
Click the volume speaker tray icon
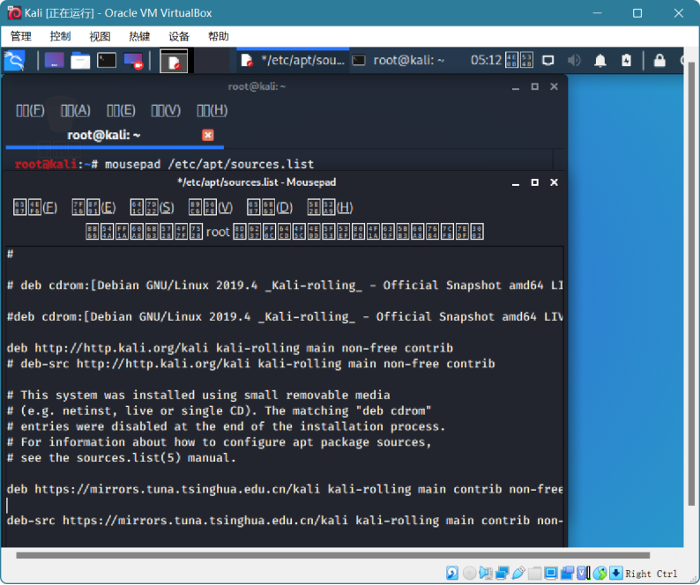point(574,60)
